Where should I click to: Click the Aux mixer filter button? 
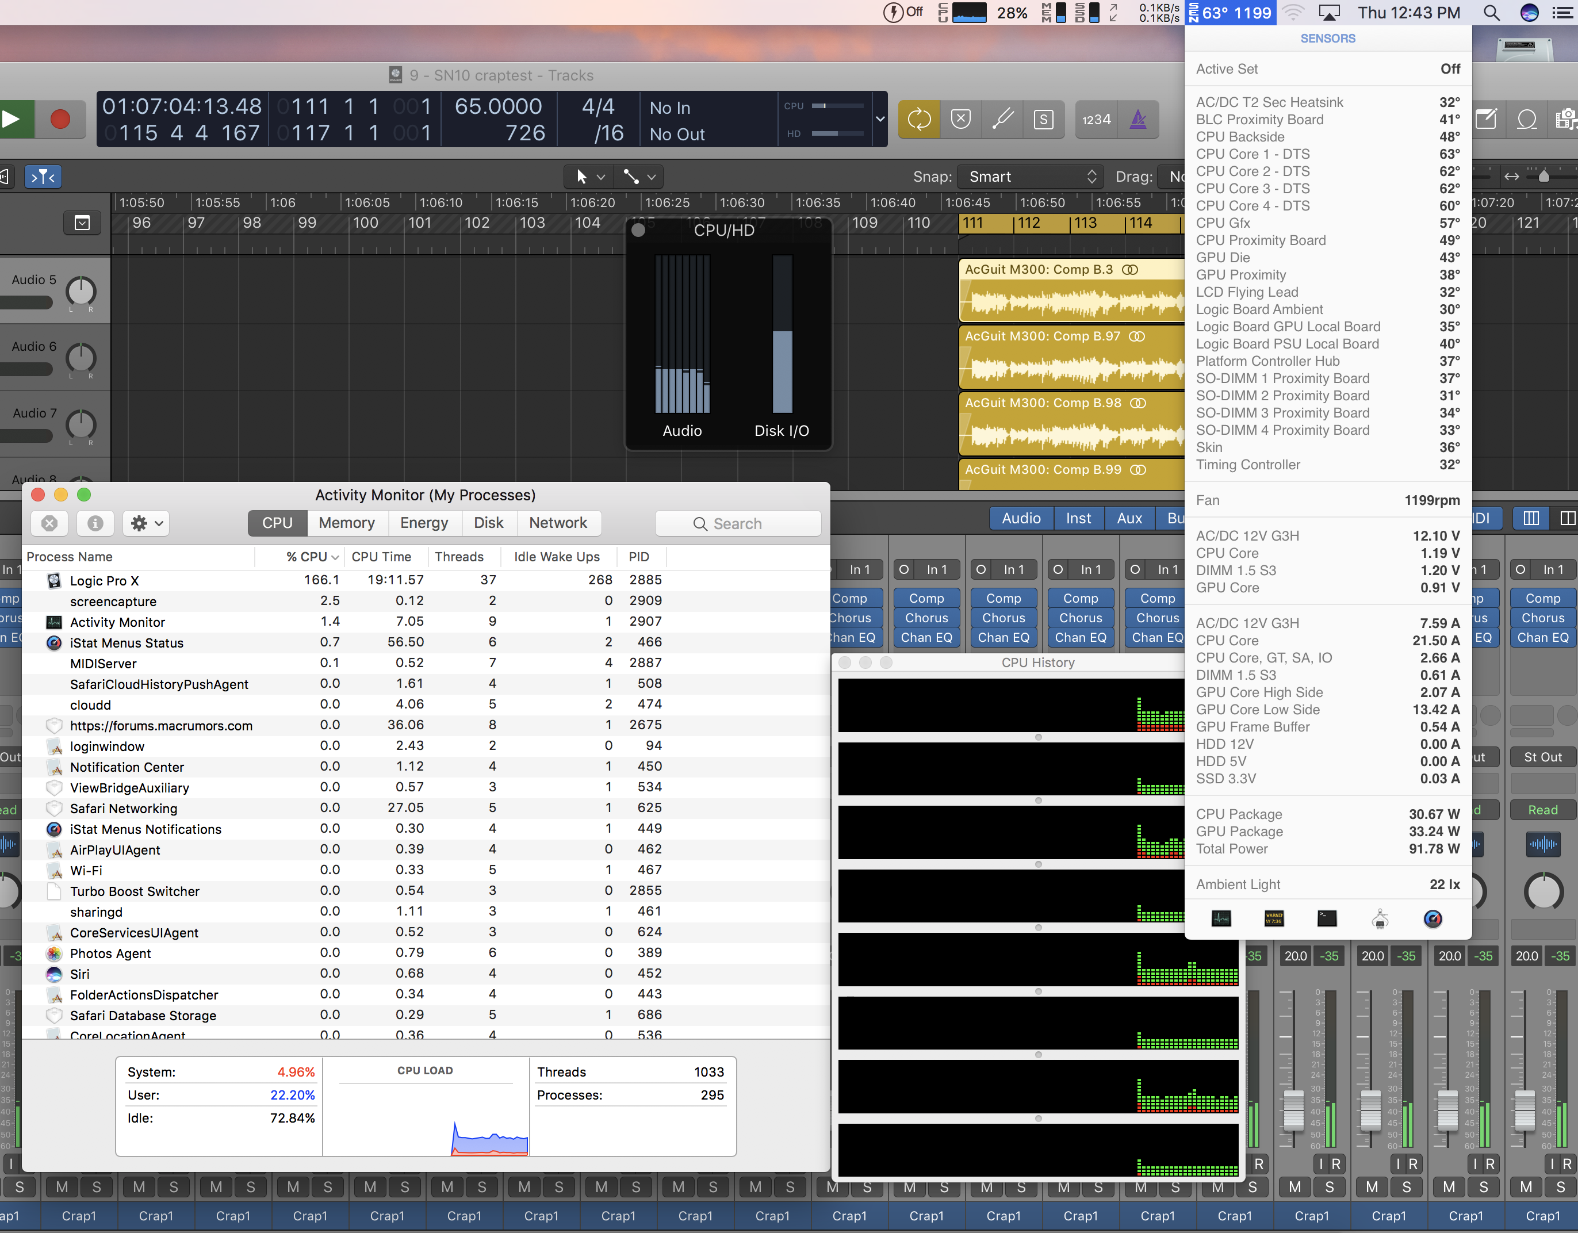(1129, 518)
